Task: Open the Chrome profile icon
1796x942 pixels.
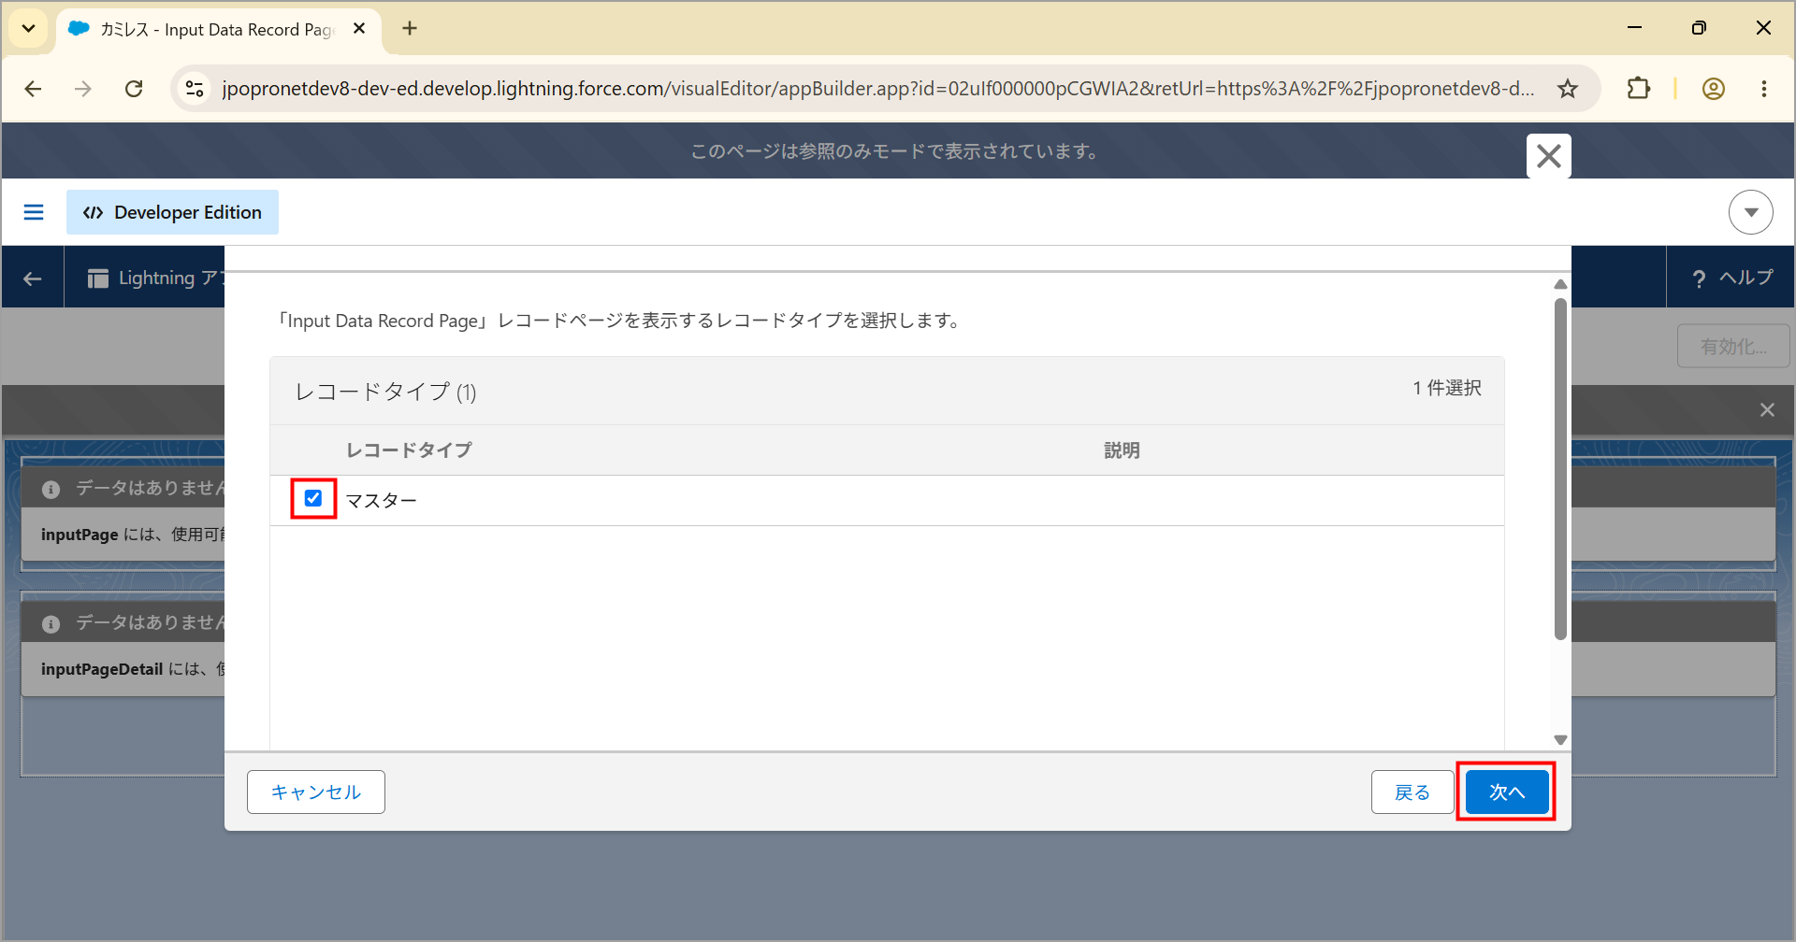Action: [x=1714, y=89]
